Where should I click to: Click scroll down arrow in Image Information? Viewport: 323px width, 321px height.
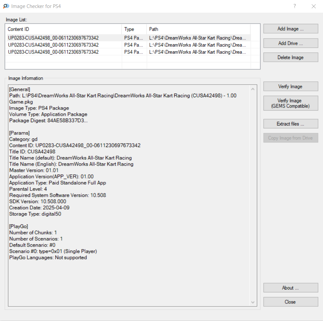click(x=253, y=302)
